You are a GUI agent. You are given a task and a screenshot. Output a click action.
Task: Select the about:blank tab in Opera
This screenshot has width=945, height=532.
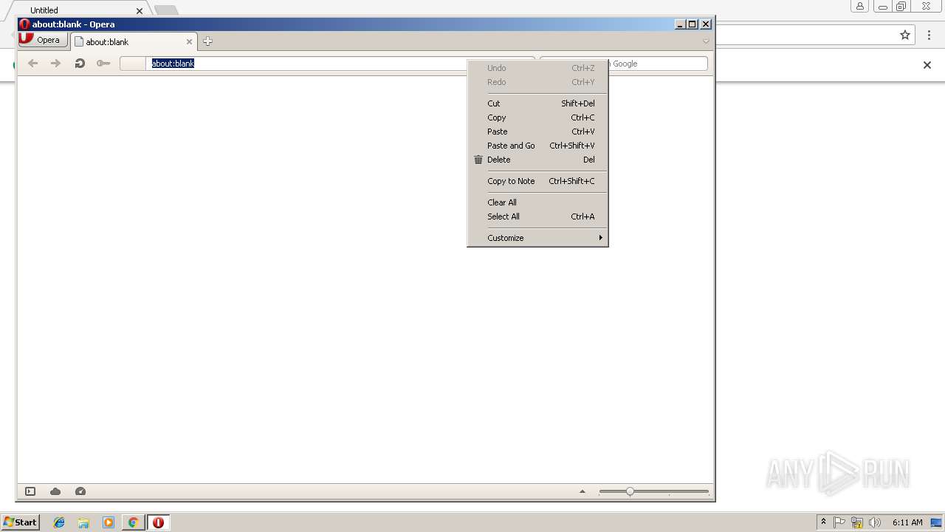(x=134, y=42)
